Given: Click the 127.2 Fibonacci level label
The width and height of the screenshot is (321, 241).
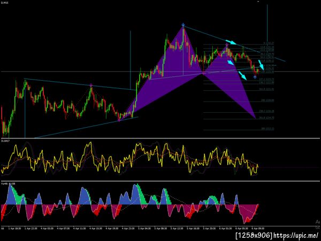Looking at the screenshot, I should [266, 79].
